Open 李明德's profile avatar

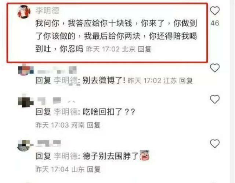click(x=24, y=11)
